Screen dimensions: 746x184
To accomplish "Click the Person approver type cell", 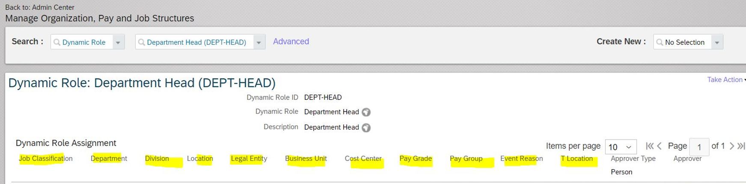I will tap(621, 172).
